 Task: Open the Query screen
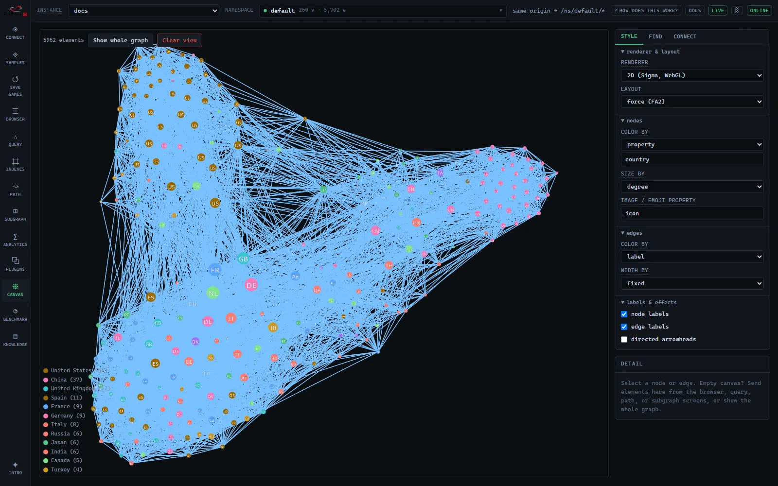click(15, 140)
